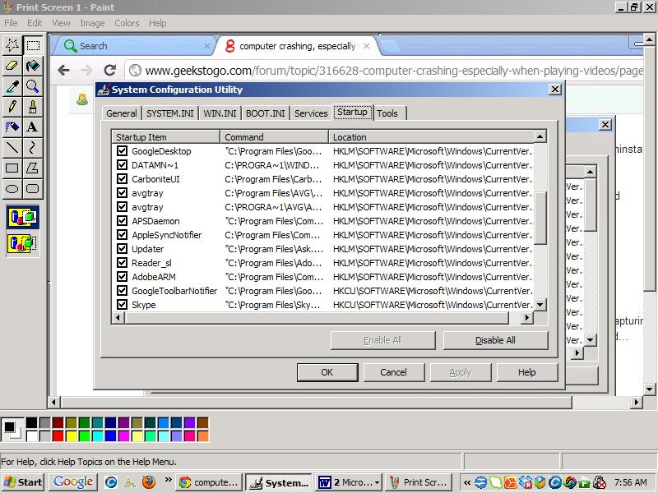Uncheck the APSDaemon startup item
The image size is (658, 493).
(x=122, y=220)
